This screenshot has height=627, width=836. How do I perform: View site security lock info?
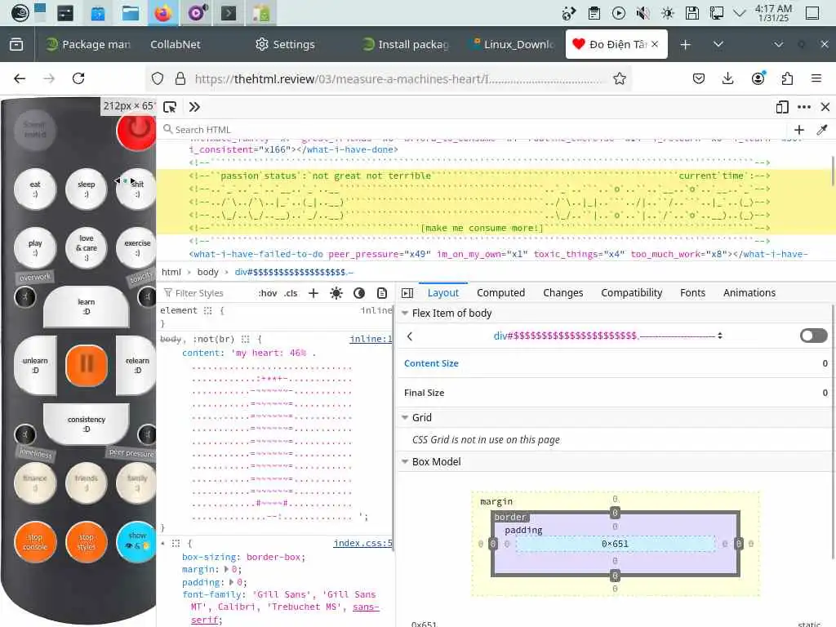tap(180, 79)
